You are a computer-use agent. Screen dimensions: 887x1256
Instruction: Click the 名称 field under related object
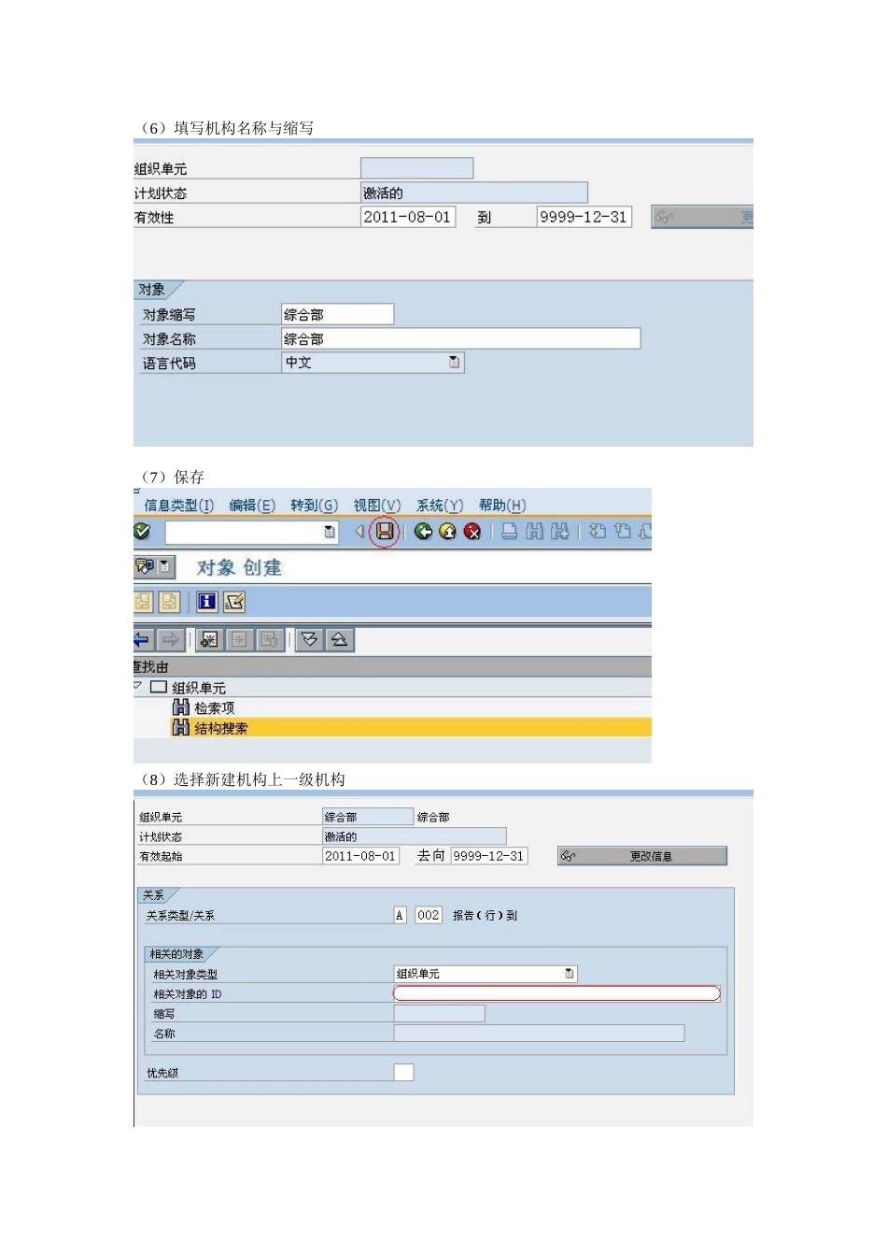coord(539,1034)
